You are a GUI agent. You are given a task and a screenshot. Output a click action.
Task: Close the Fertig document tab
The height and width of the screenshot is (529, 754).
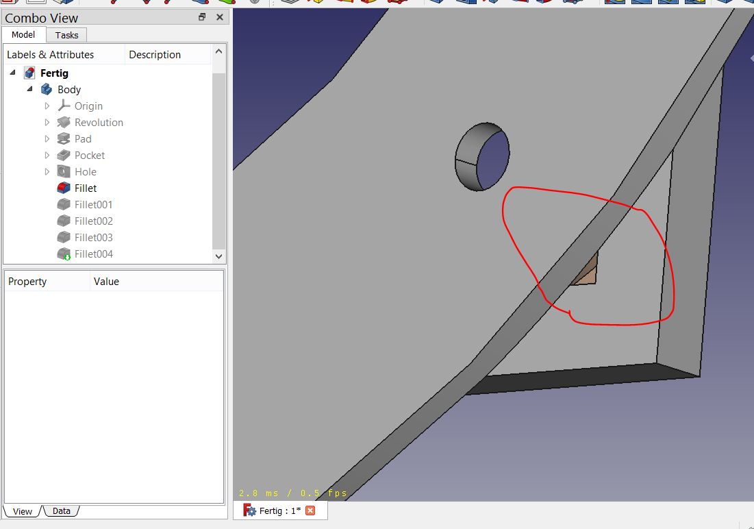[x=310, y=510]
